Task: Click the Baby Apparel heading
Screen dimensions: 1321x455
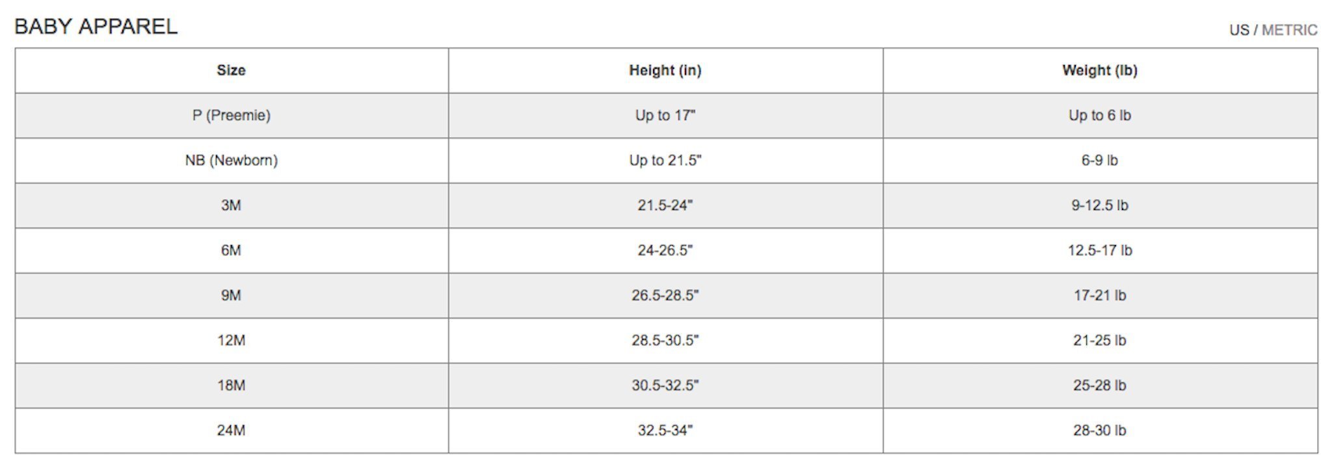Action: [x=96, y=27]
